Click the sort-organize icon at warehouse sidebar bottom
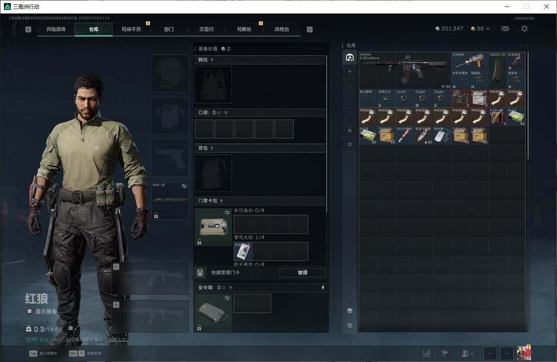The width and height of the screenshot is (557, 362). pyautogui.click(x=350, y=325)
